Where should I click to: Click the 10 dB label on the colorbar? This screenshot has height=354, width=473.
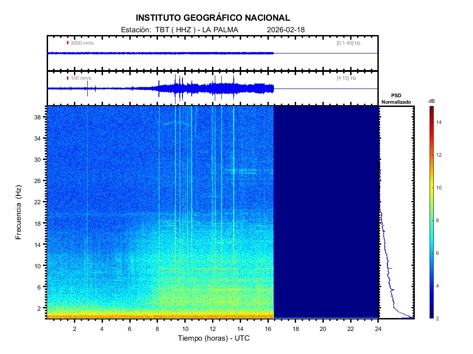[439, 188]
